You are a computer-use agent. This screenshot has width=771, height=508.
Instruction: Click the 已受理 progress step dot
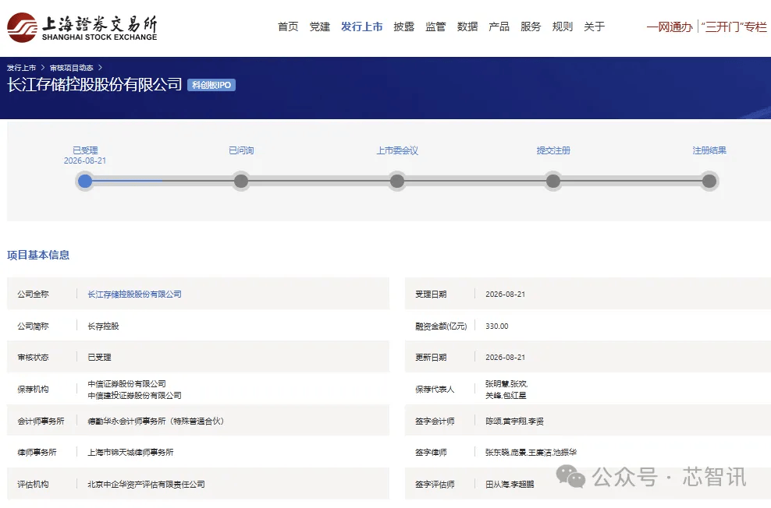pos(85,181)
